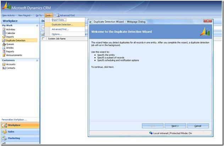The image size is (224, 146).
Task: Open the Articles icon in sidebar
Action: pyautogui.click(x=4, y=48)
